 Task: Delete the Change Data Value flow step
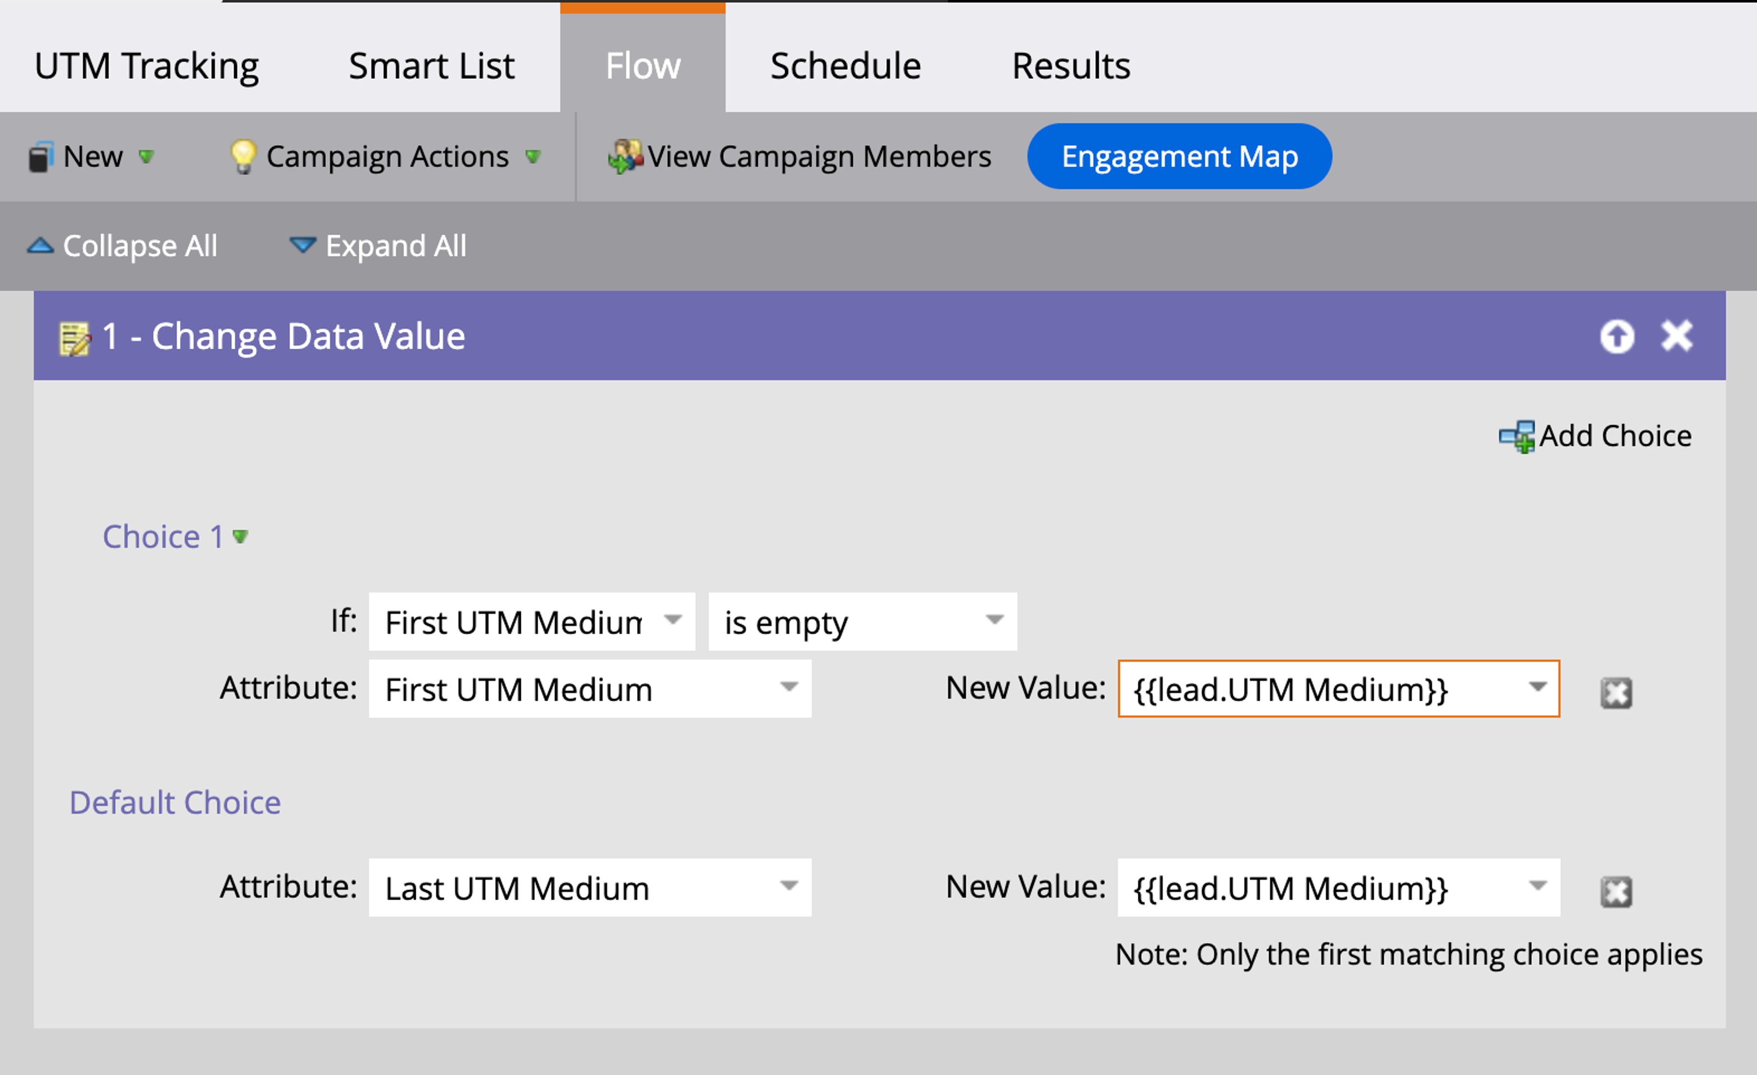[1677, 336]
